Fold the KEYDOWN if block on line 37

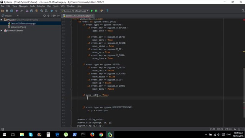point(72,25)
